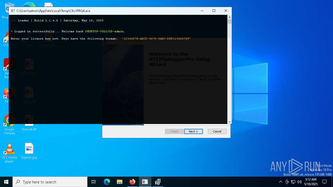
Task: Close the CEc1PRQA.exe console window
Action: [226, 11]
